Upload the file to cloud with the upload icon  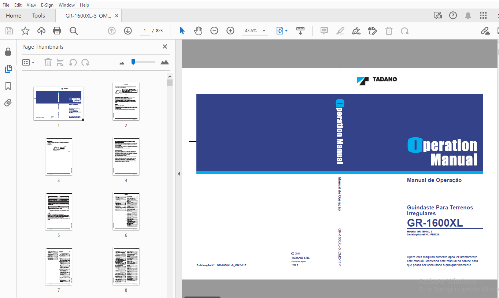click(x=41, y=31)
